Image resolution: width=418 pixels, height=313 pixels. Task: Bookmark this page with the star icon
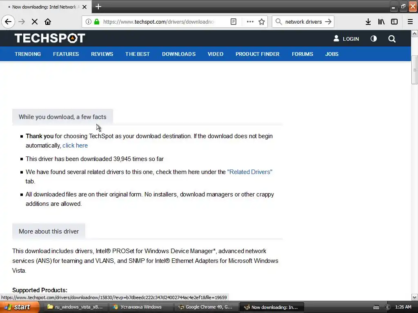(x=262, y=22)
